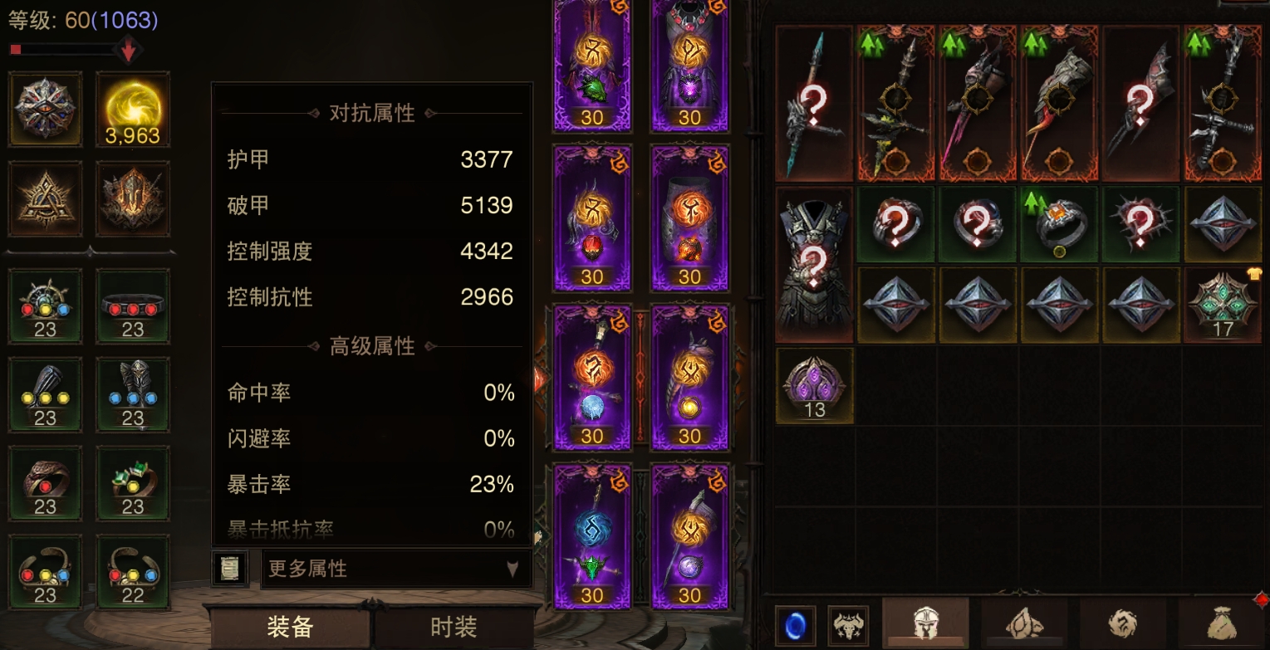Click the red level progress bar

point(62,50)
